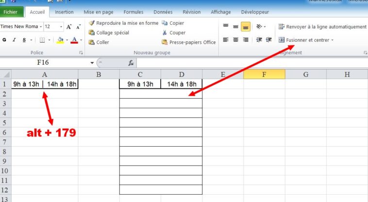
Task: Click the increase indent icon
Action: (x=268, y=40)
